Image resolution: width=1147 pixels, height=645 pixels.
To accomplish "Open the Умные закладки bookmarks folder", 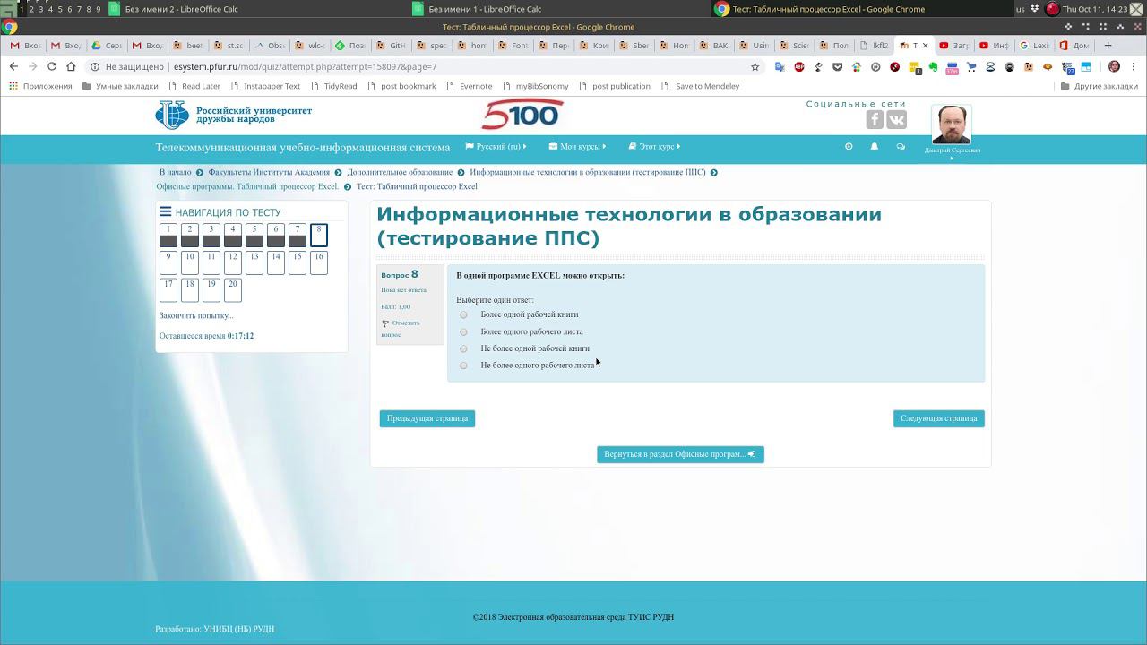I will pos(120,87).
